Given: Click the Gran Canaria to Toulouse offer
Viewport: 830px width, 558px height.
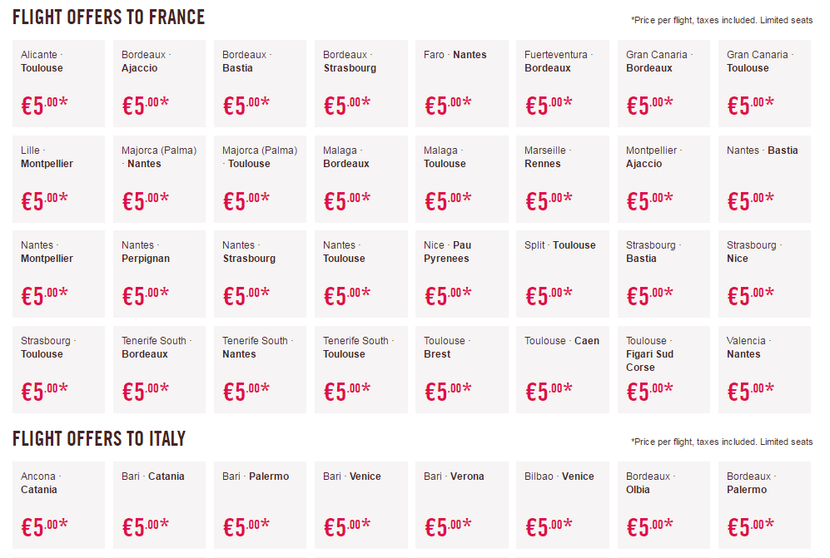Looking at the screenshot, I should coord(764,83).
